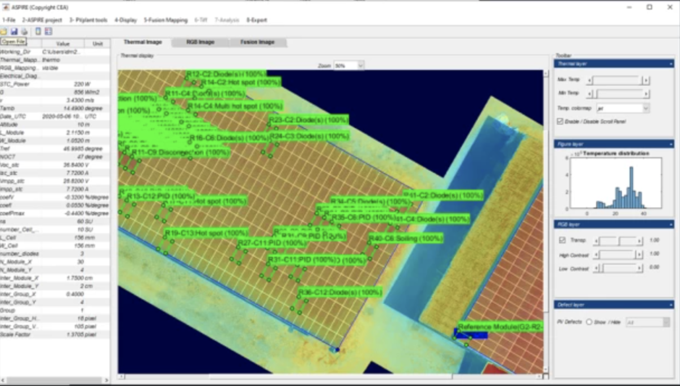
Task: Click the Print icon in toolbar
Action: [23, 32]
